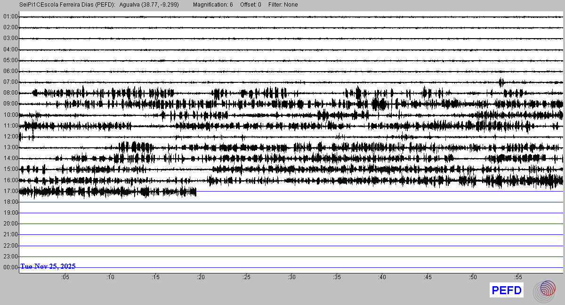Click the 00:00 hour label
565x305 pixels.
coord(10,267)
